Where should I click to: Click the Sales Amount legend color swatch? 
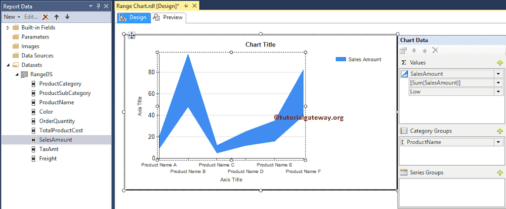341,59
